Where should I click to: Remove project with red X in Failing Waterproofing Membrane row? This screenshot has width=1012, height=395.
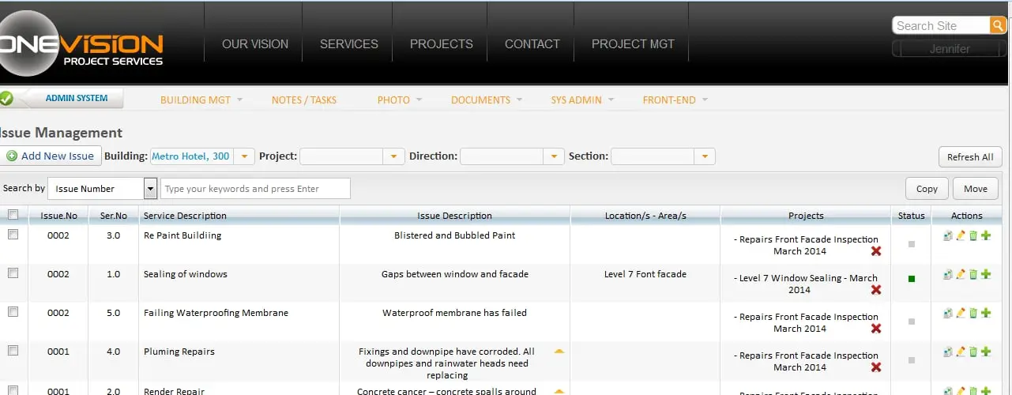(875, 329)
